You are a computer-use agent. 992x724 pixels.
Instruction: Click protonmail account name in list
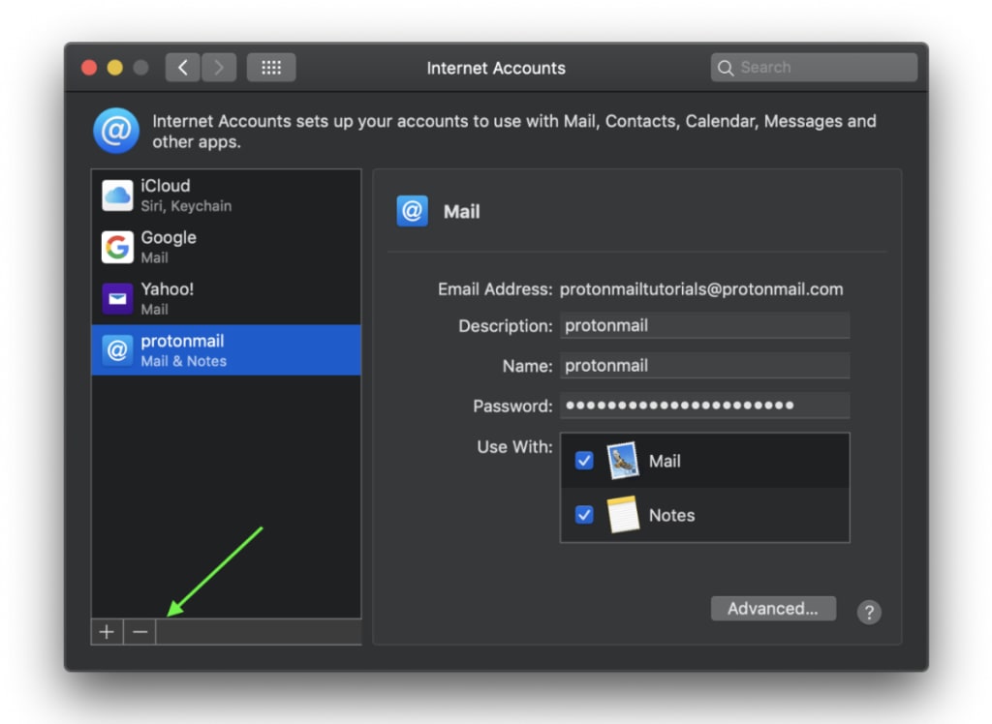tap(183, 342)
